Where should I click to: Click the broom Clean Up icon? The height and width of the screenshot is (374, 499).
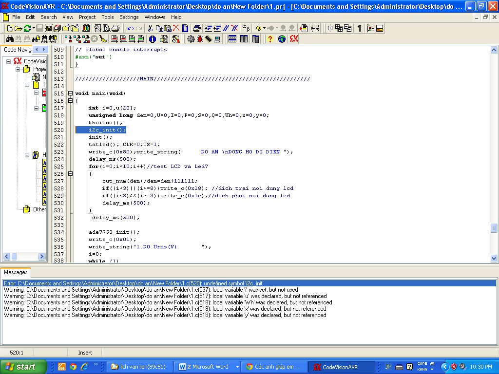click(104, 39)
